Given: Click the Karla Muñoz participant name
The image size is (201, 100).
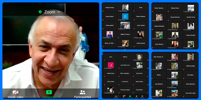Looking at the screenshot, I should tap(139, 90).
